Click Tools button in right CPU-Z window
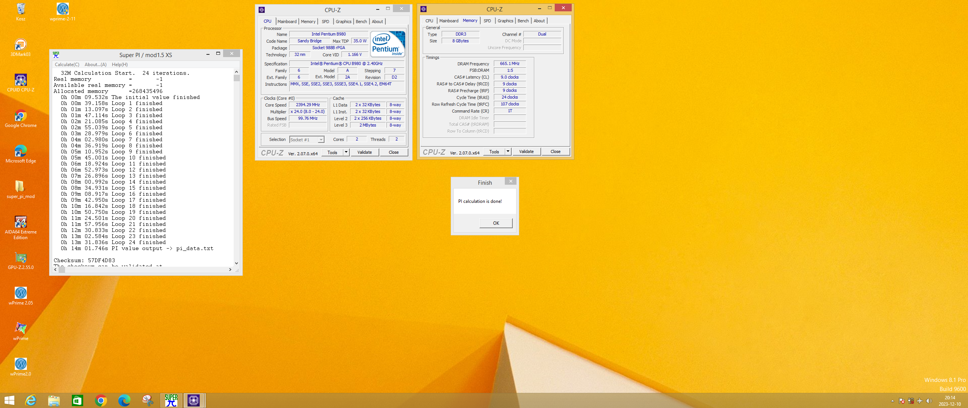968x408 pixels. (x=494, y=152)
